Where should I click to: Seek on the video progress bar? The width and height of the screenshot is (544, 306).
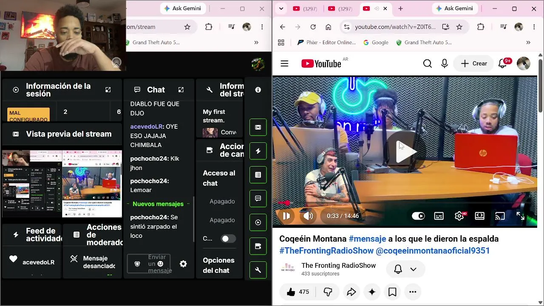pyautogui.click(x=405, y=204)
